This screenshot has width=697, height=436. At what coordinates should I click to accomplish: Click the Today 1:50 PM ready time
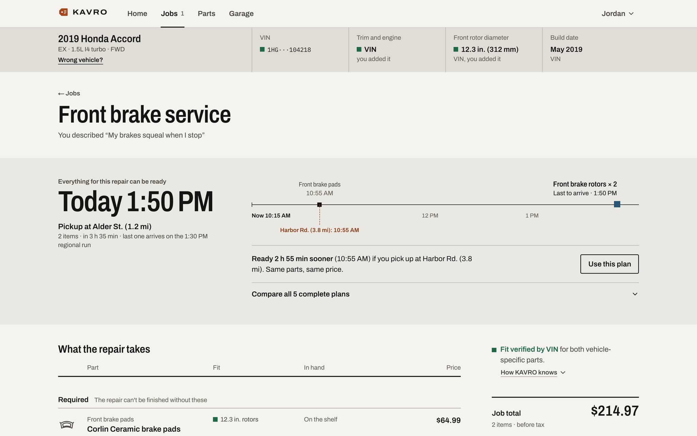pyautogui.click(x=136, y=202)
